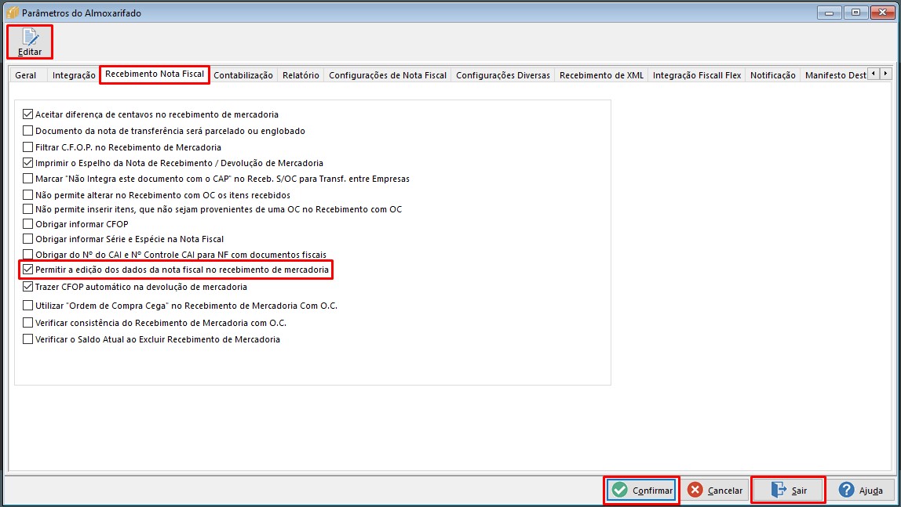This screenshot has width=901, height=507.
Task: Open Integração Fiscall Flex tab
Action: coord(696,75)
